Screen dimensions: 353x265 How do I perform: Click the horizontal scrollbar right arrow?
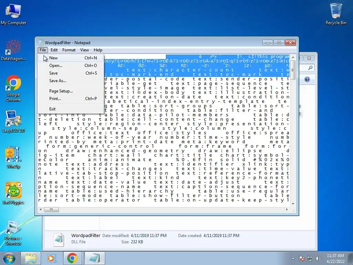point(287,209)
